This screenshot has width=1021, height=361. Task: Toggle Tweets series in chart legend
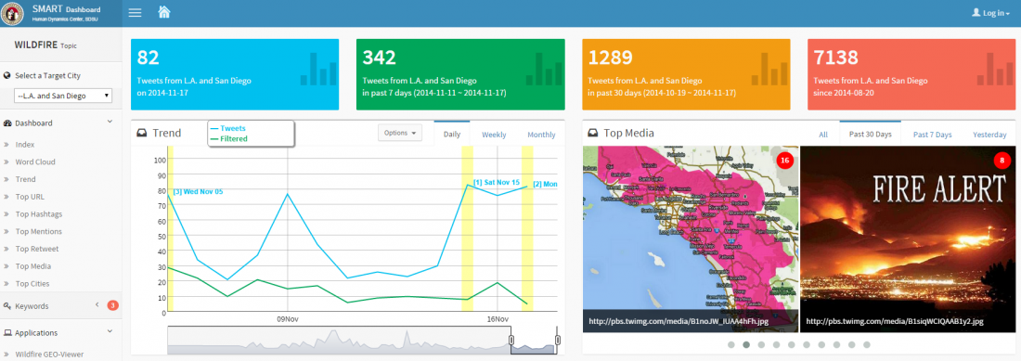coord(228,128)
